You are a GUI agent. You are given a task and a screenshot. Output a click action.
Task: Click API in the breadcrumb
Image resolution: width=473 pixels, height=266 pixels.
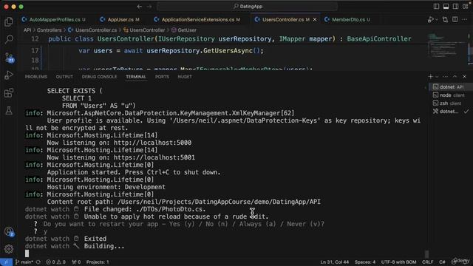coord(27,30)
